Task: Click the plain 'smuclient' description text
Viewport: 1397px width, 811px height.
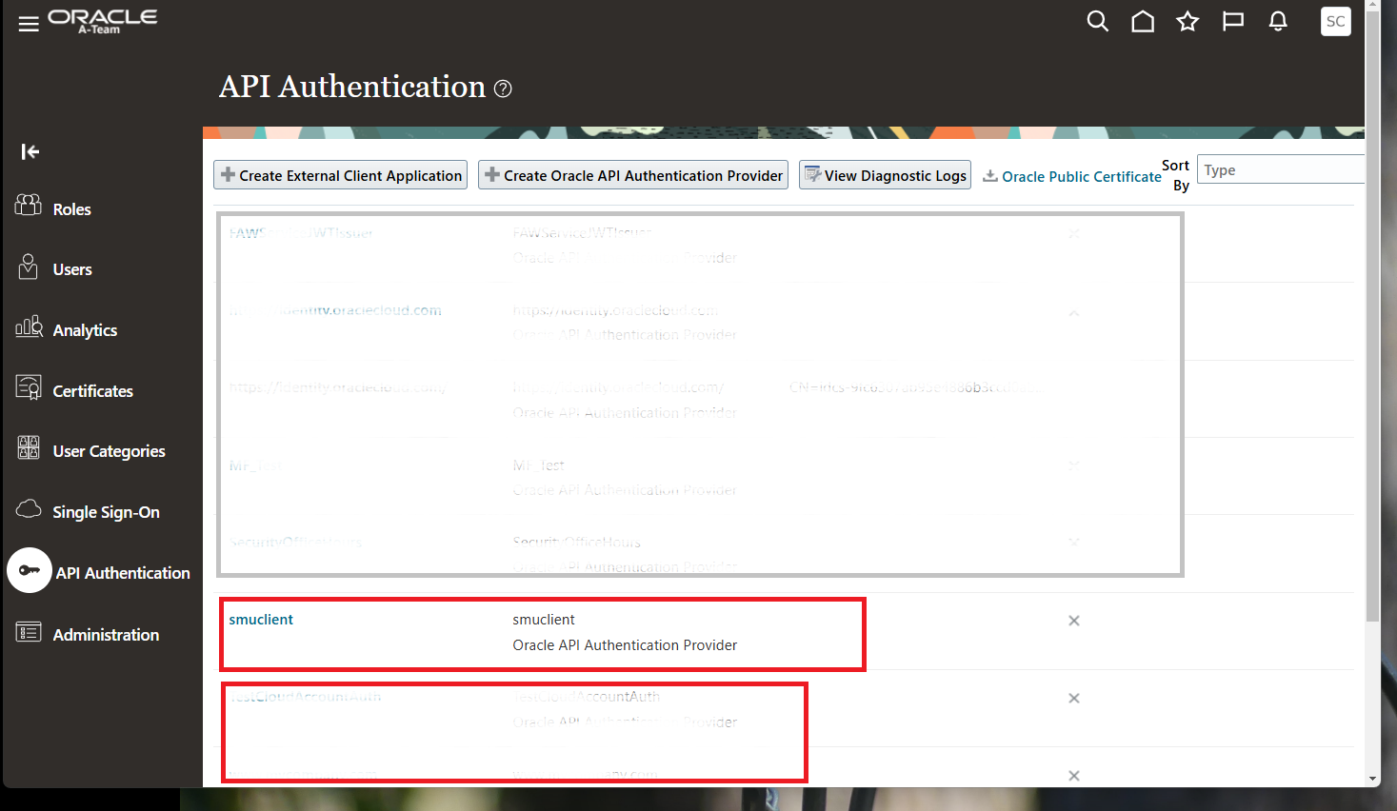Action: (x=544, y=620)
